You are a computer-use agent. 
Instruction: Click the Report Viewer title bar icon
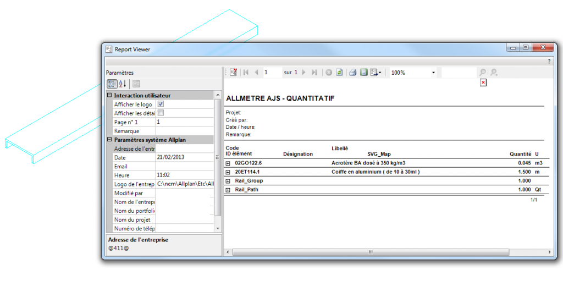point(109,49)
